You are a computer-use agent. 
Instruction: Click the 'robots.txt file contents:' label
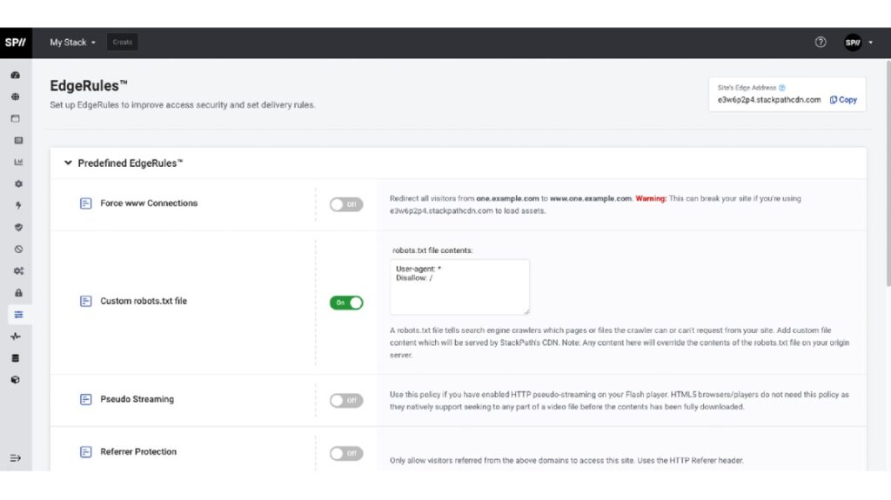click(x=432, y=250)
